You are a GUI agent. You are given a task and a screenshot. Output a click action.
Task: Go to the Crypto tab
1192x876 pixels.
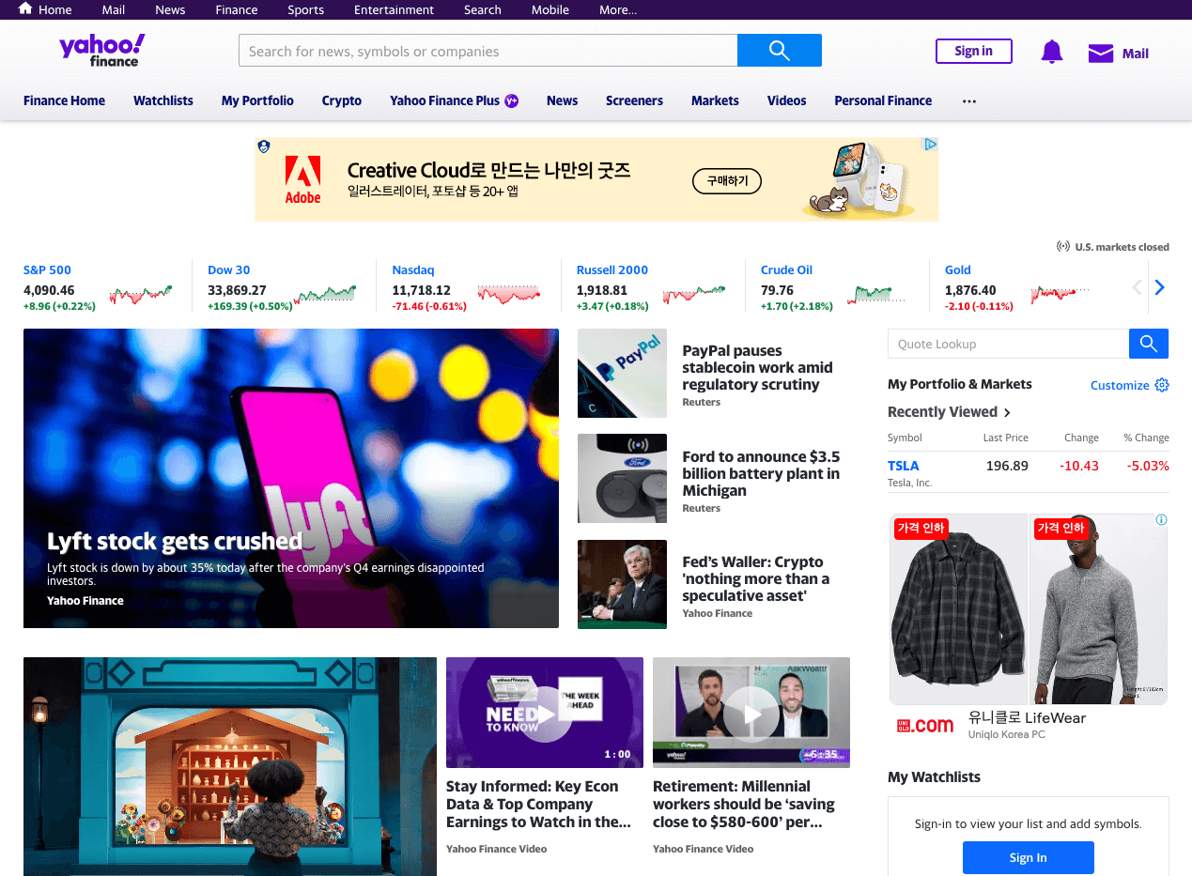click(x=342, y=100)
